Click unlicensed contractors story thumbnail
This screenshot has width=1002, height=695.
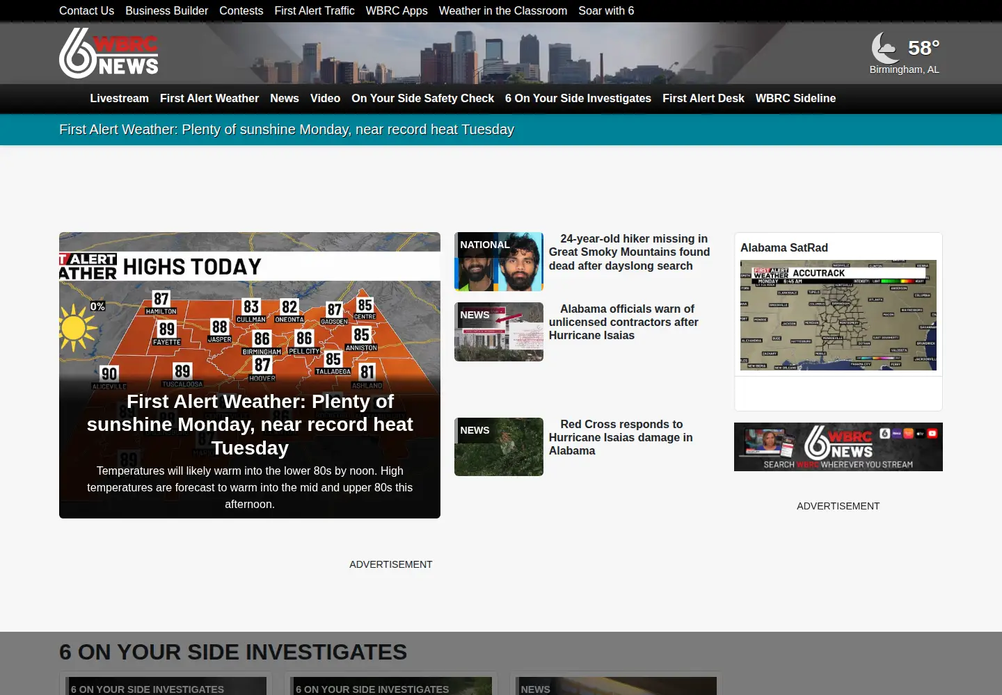[499, 332]
